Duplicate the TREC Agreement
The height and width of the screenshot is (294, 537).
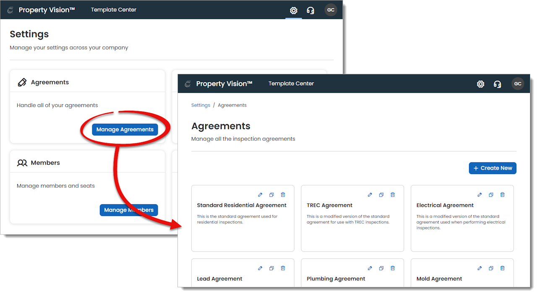point(381,195)
